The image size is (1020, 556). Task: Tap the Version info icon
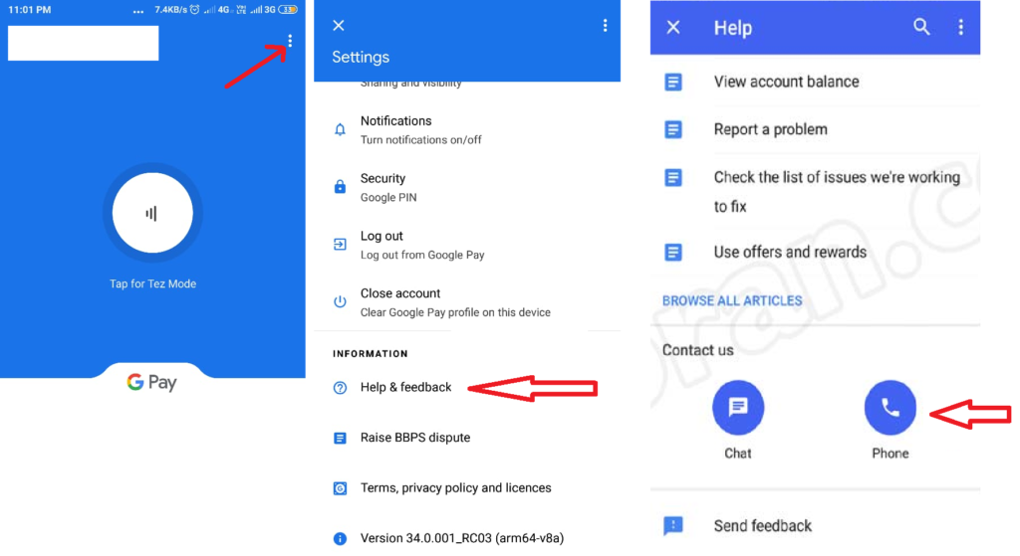click(x=340, y=538)
